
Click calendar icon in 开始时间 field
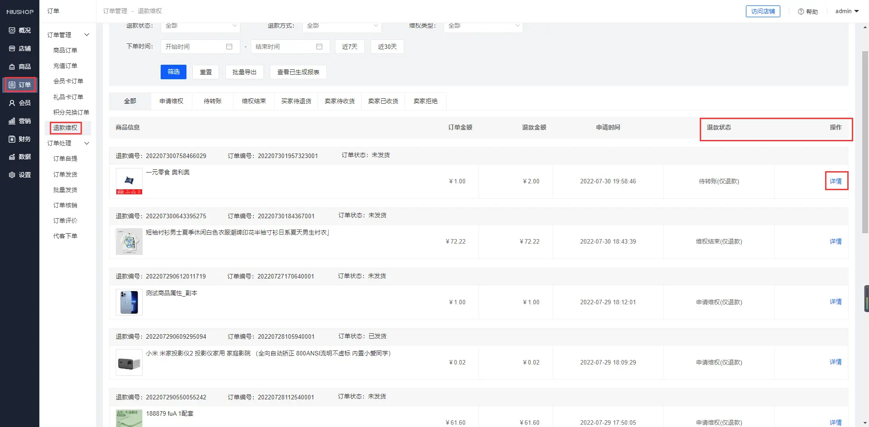(229, 47)
